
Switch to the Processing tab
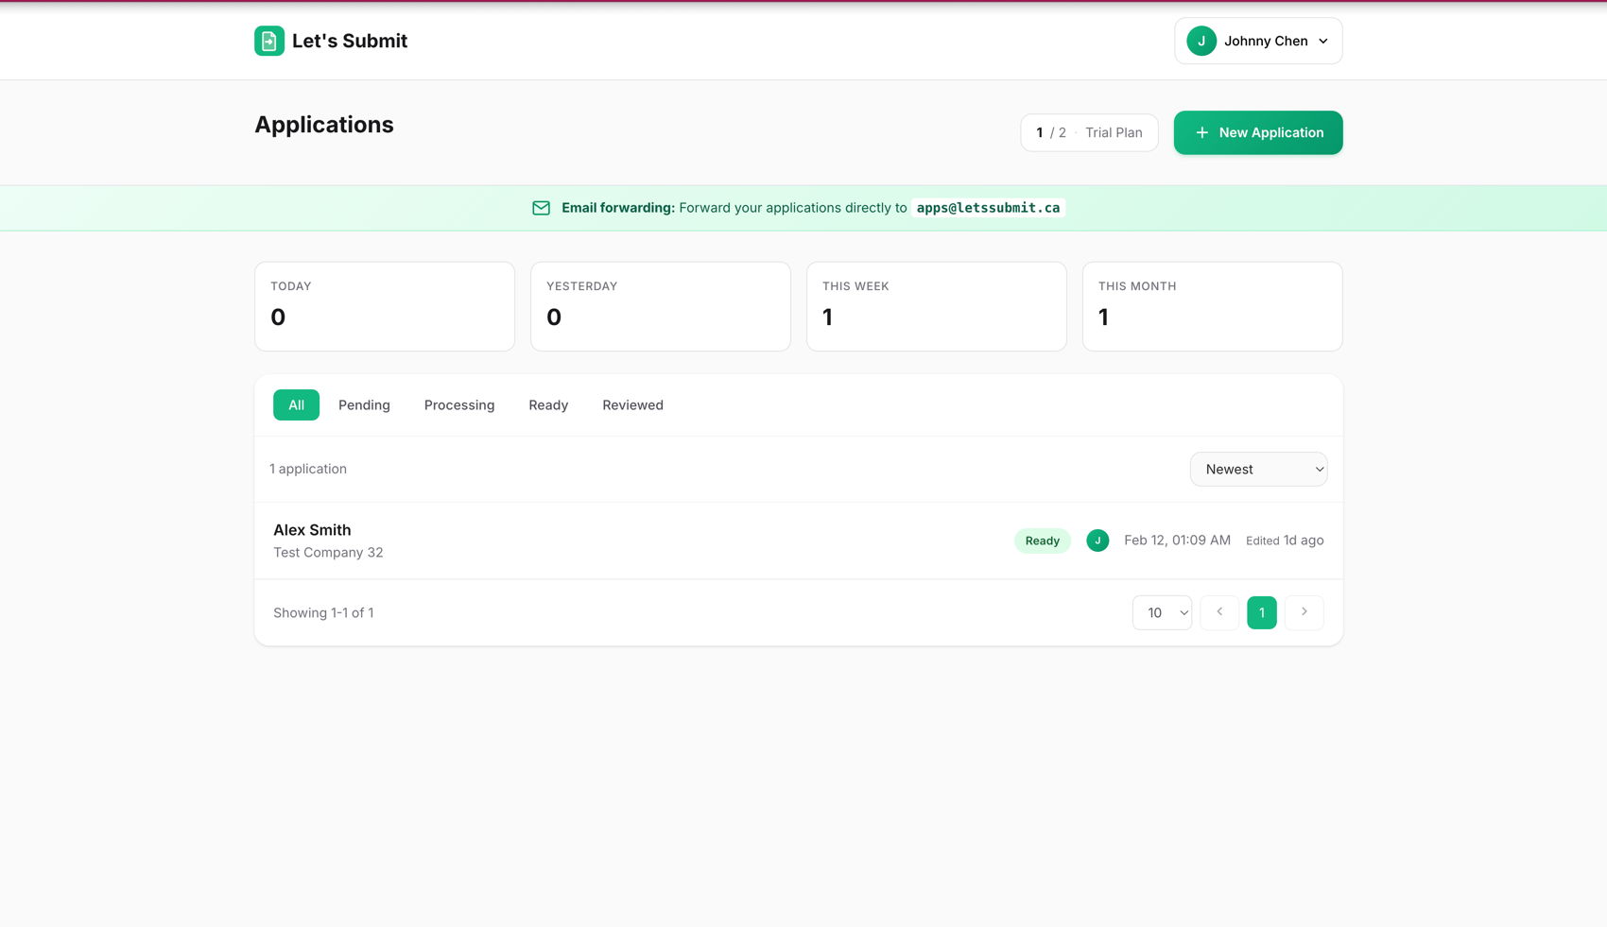click(x=459, y=404)
